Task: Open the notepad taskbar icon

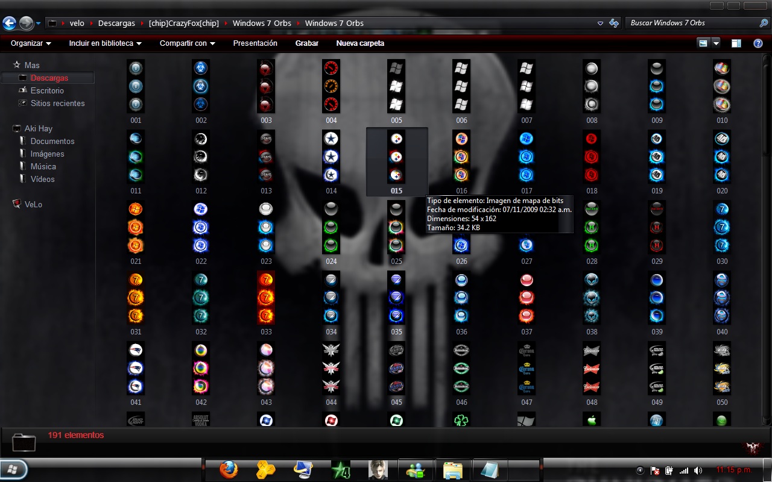Action: click(490, 469)
